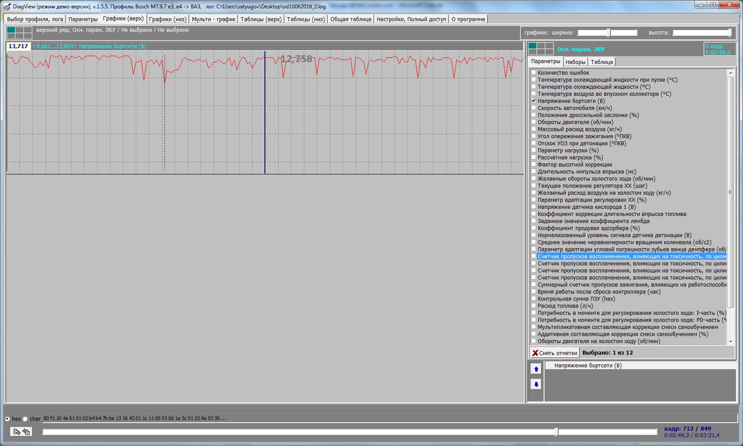Click the hex data byte field
Screen dimensions: 743x446
pyautogui.click(x=390, y=418)
